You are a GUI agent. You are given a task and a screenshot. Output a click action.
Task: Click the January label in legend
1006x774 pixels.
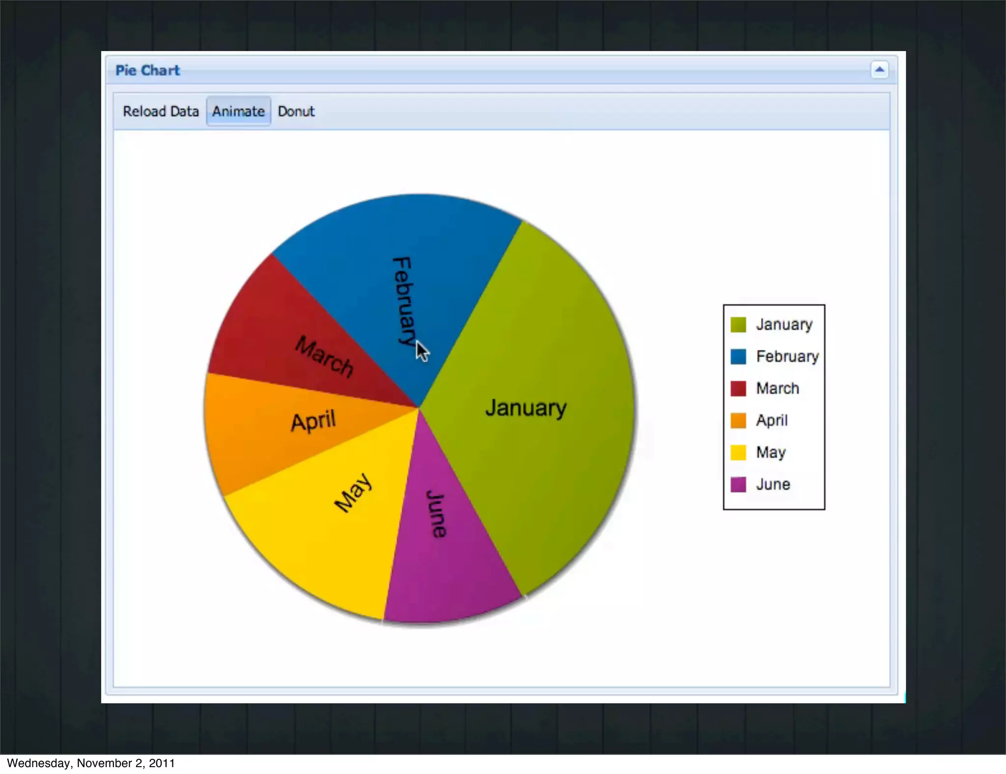pos(784,325)
